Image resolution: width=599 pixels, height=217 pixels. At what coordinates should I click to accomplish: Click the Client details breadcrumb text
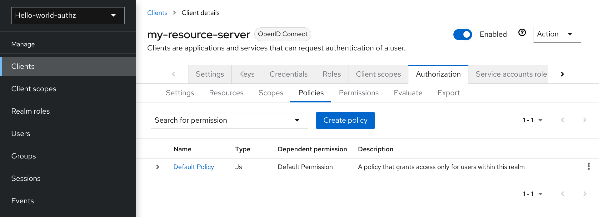click(x=201, y=13)
